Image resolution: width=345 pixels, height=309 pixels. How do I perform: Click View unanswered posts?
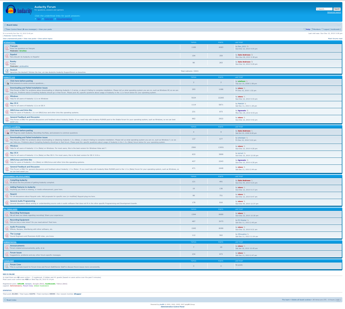coord(12,39)
